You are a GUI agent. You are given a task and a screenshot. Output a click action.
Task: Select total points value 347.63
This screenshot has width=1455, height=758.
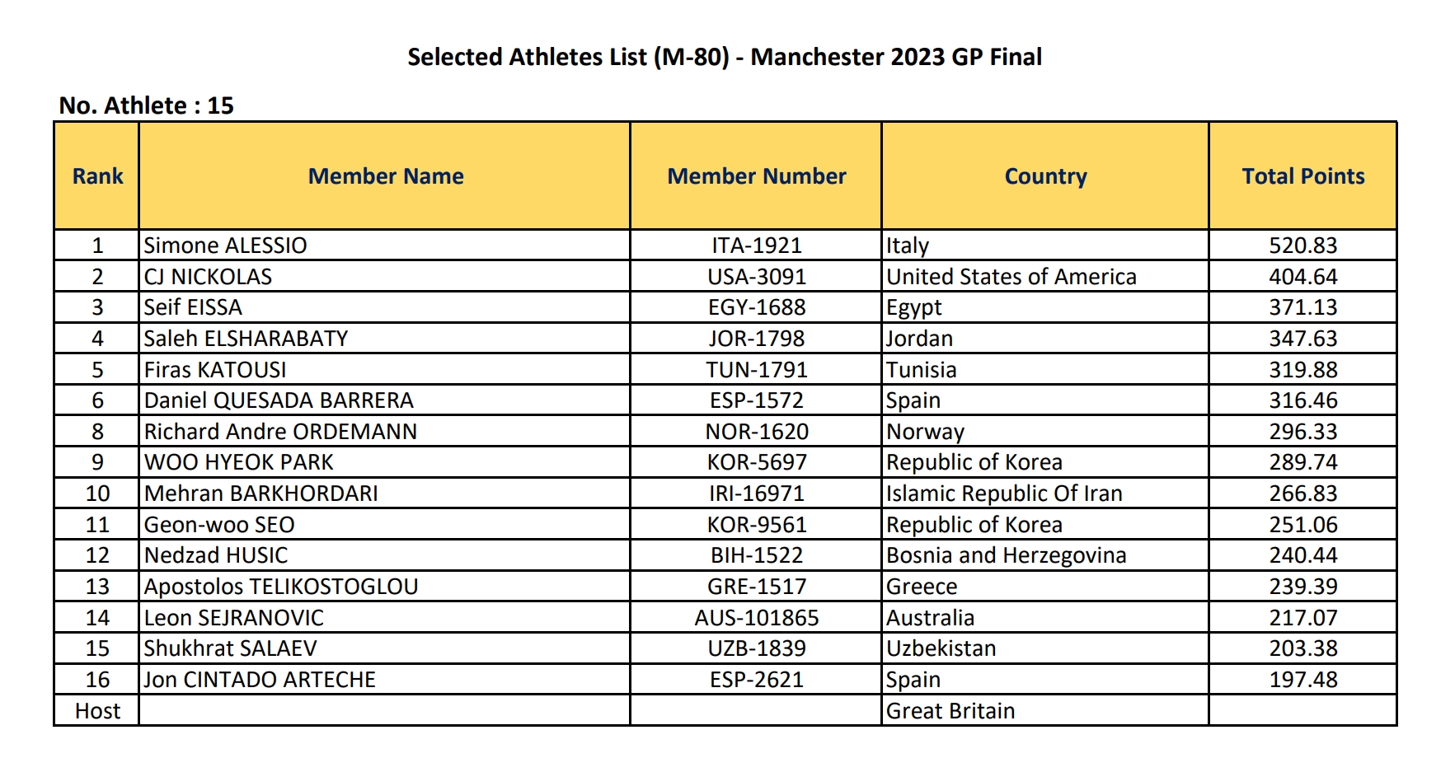coord(1303,339)
